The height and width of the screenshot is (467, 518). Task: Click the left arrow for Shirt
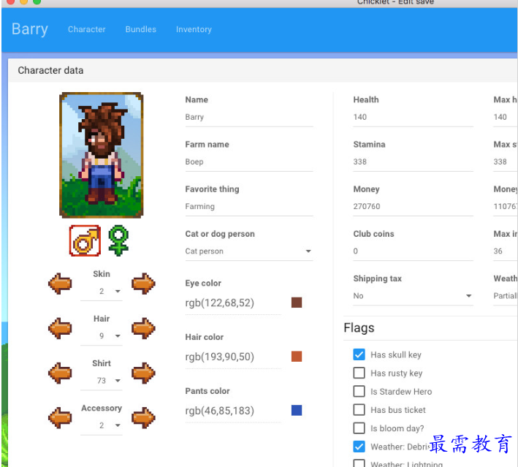tap(60, 373)
